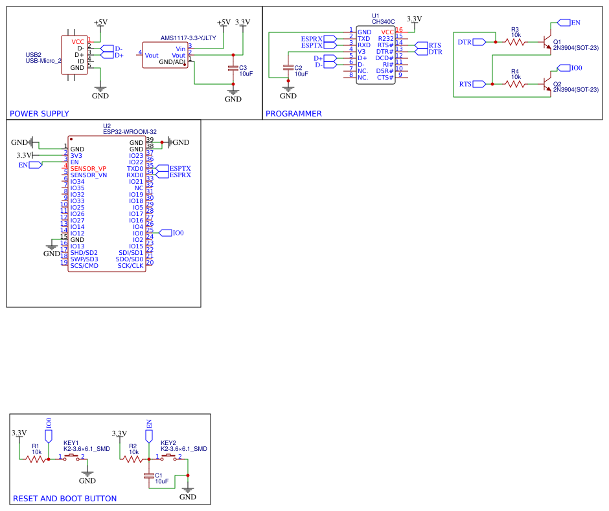Click IO0 net flag above resistor R1
609x511 pixels.
tap(49, 430)
